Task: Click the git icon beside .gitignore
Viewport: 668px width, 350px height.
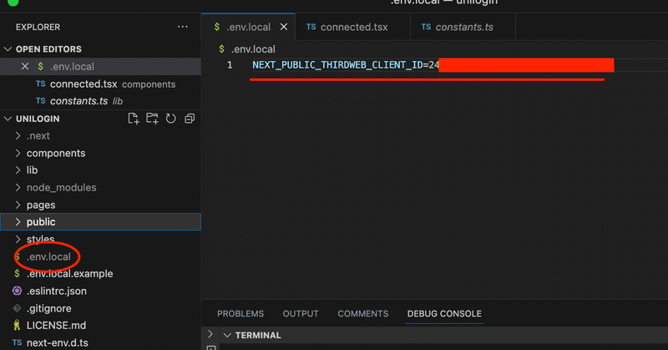Action: click(x=17, y=307)
